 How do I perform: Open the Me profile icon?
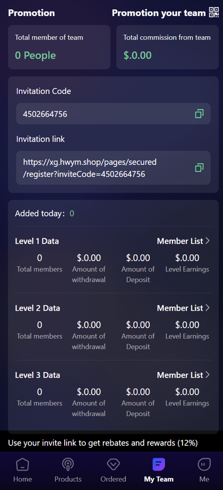[x=204, y=465]
